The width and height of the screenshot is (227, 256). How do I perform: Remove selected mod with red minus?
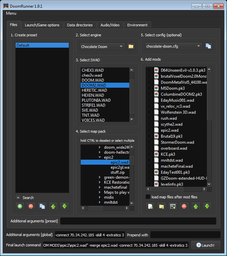(184, 206)
